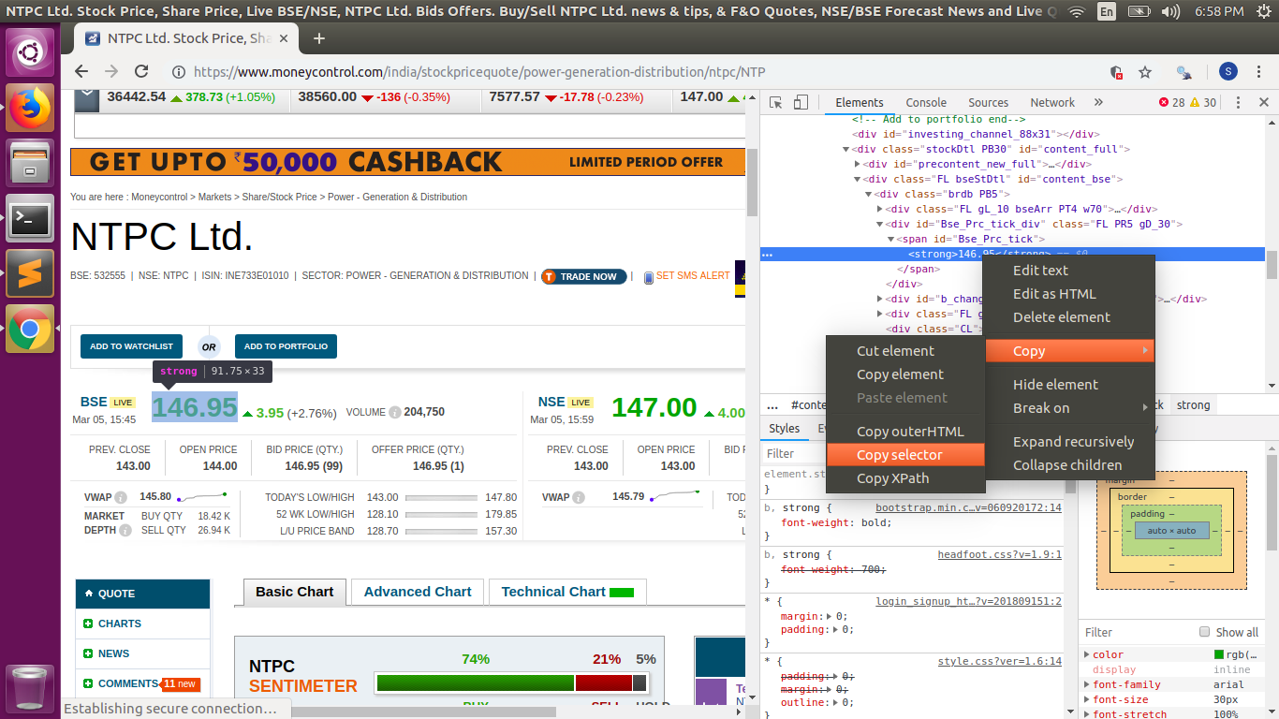This screenshot has width=1279, height=719.
Task: Switch to the Network tab in DevTools
Action: 1052,103
